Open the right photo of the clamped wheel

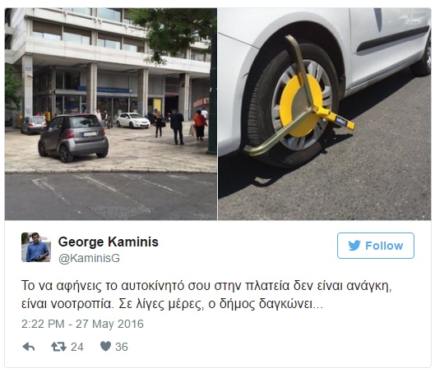click(x=325, y=114)
